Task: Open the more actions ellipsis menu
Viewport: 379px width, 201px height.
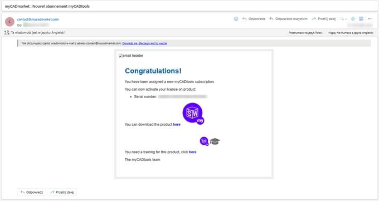Action: [370, 18]
